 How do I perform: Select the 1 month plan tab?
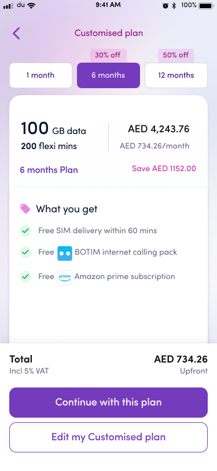click(41, 75)
